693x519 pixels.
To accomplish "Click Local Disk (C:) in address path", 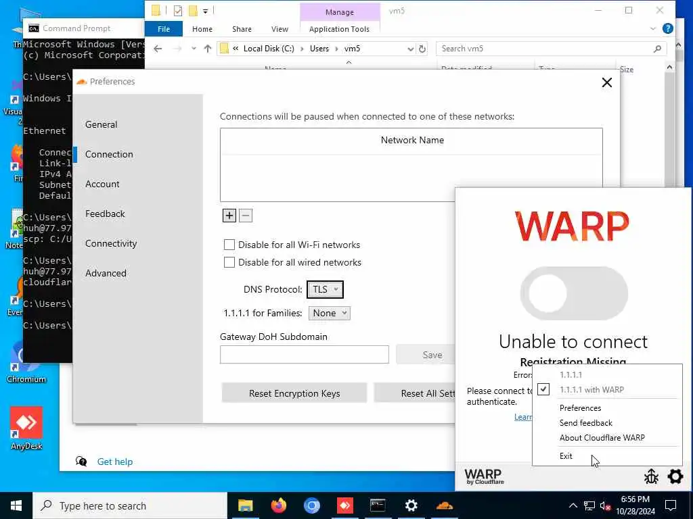I will (x=269, y=49).
